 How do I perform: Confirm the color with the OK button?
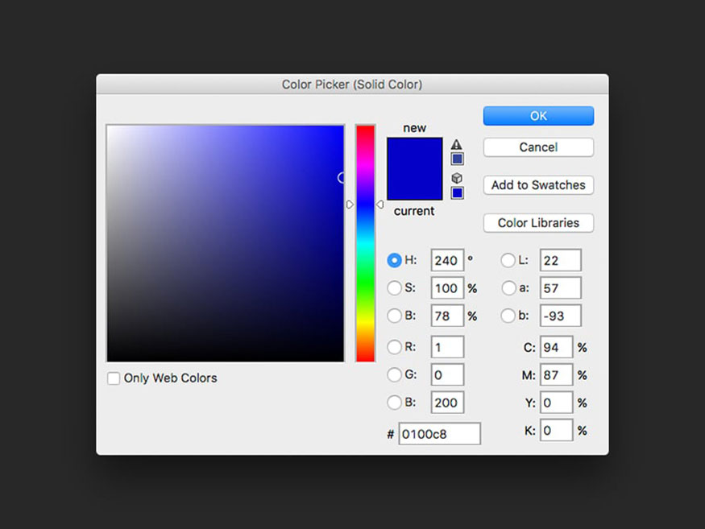tap(538, 116)
